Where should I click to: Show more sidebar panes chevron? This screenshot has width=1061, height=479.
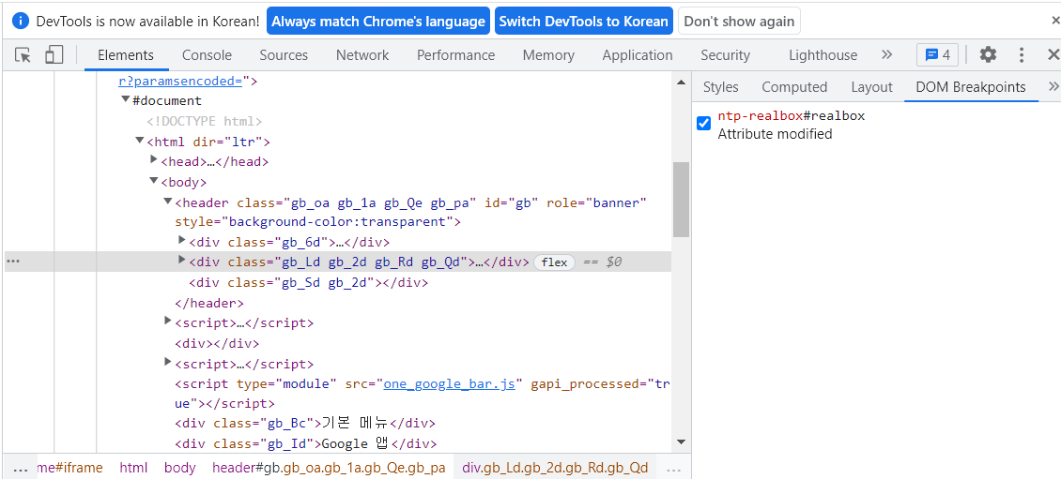1053,86
